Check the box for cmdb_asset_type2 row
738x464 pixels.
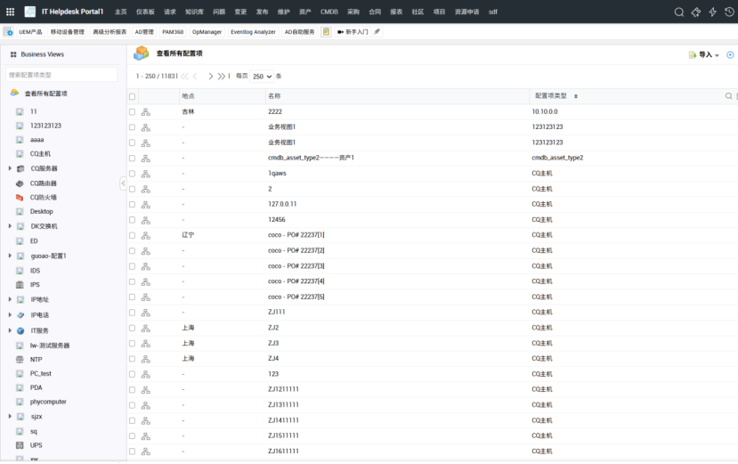click(133, 159)
